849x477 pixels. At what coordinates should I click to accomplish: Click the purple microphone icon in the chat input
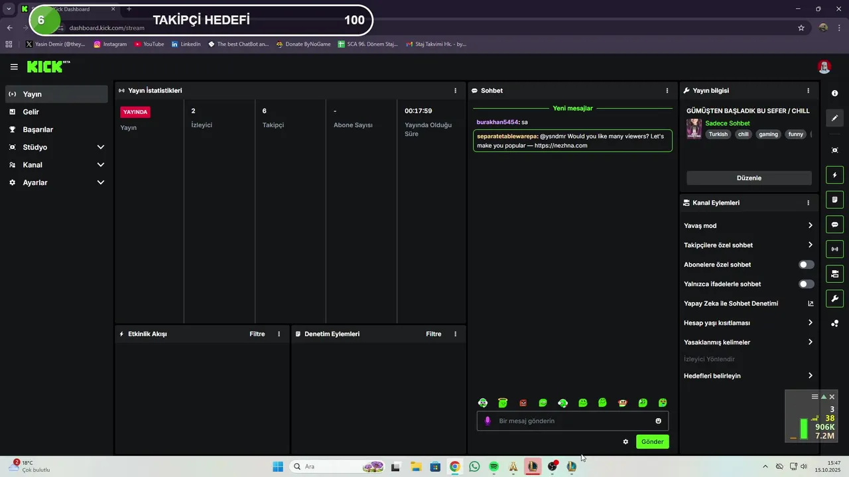pyautogui.click(x=488, y=421)
